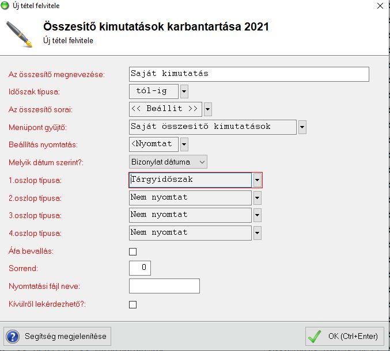Expand the 3.oszlop típusa dropdown arrow
The width and height of the screenshot is (390, 351).
(x=258, y=216)
